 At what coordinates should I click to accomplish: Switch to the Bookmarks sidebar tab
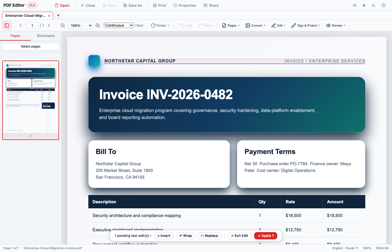point(46,36)
